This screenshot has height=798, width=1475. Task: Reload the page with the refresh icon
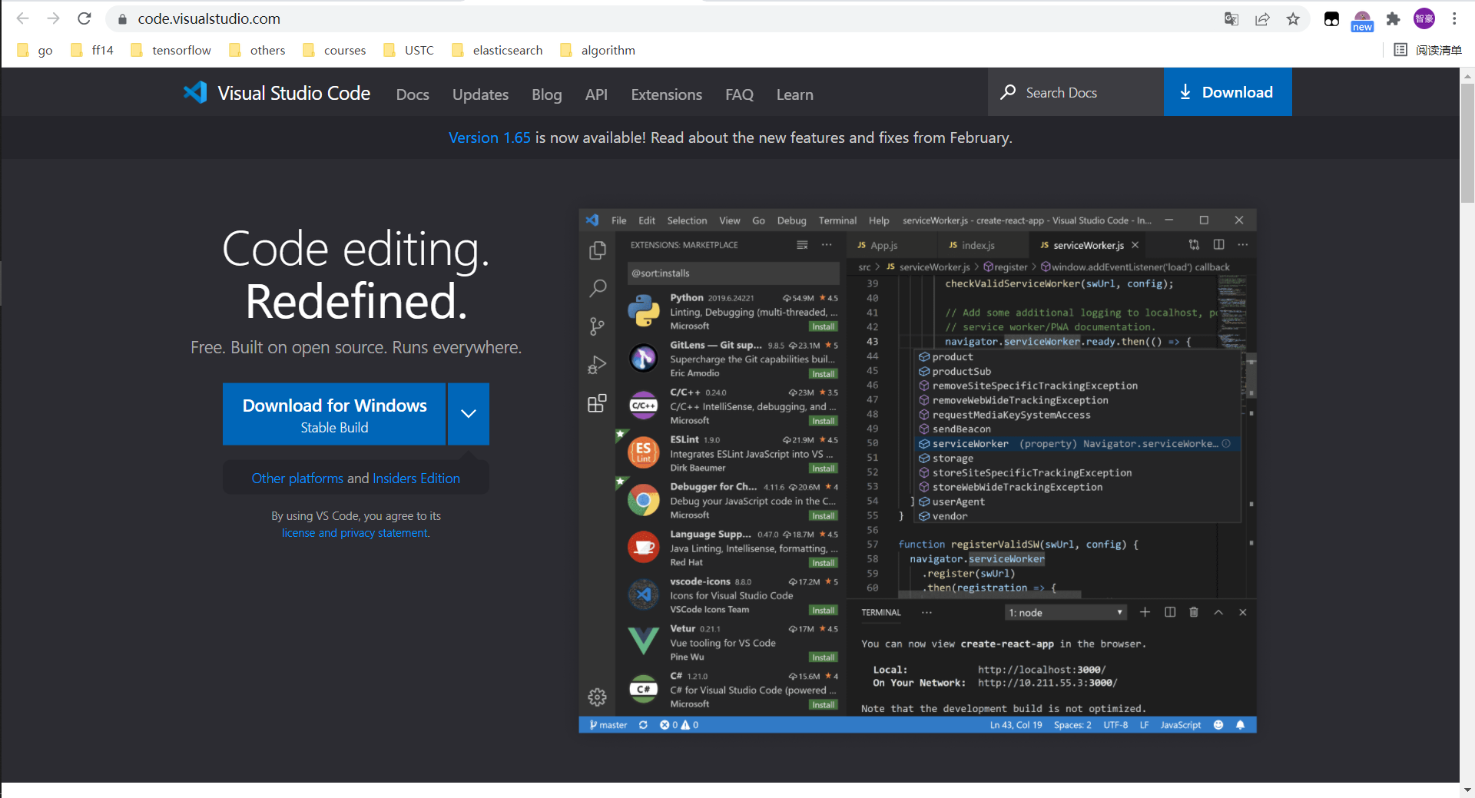tap(85, 18)
